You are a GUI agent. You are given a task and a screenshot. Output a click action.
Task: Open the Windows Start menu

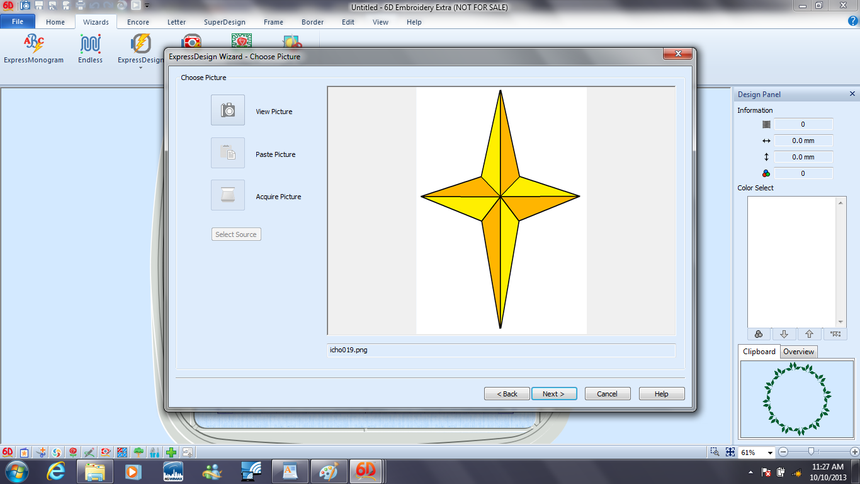pos(16,471)
